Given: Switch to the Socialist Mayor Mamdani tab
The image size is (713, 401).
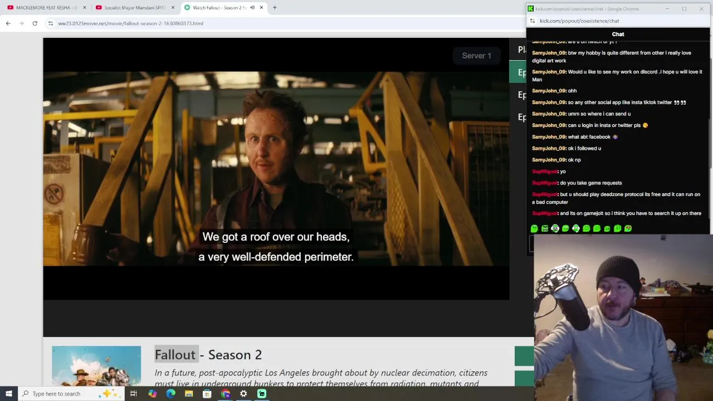Looking at the screenshot, I should point(135,8).
